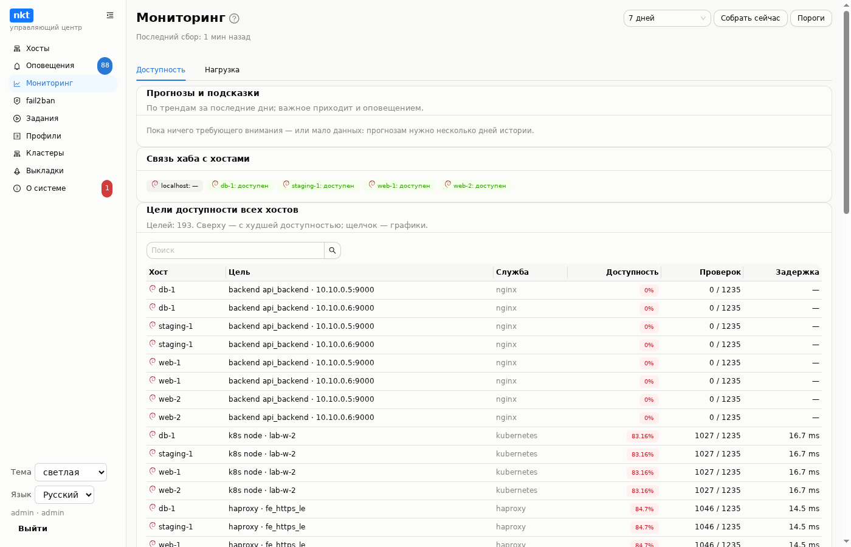Click the nkt logo

coord(21,15)
